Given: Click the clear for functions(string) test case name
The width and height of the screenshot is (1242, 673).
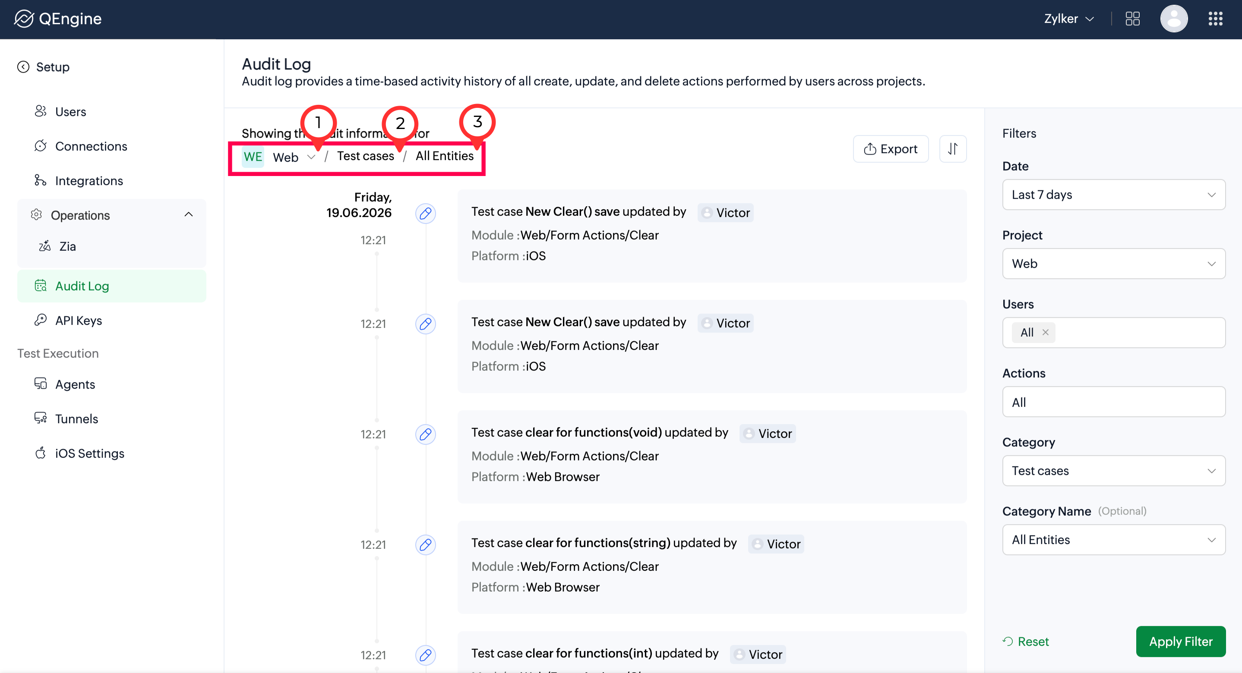Looking at the screenshot, I should (598, 543).
